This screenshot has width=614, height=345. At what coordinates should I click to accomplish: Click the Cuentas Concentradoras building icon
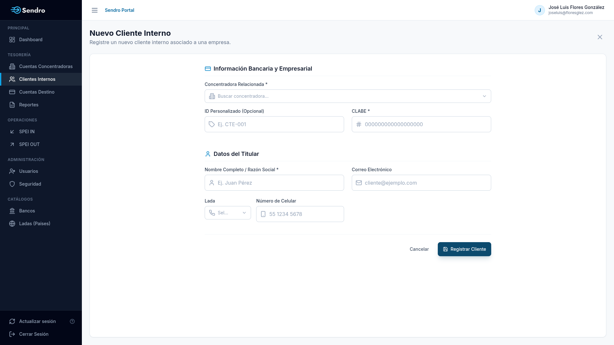(x=12, y=66)
